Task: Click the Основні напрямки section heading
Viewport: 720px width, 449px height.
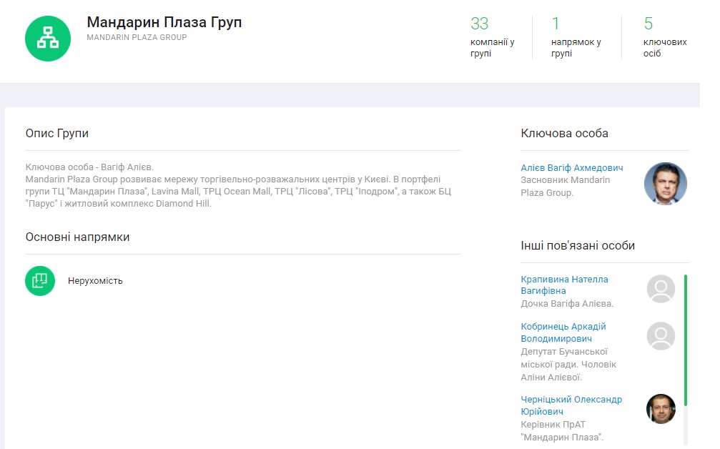Action: [77, 237]
